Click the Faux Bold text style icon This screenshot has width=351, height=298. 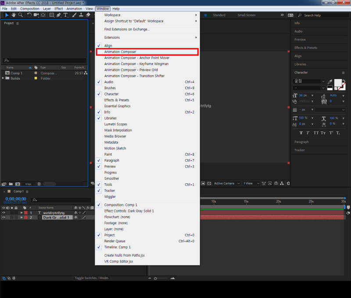[x=301, y=133]
